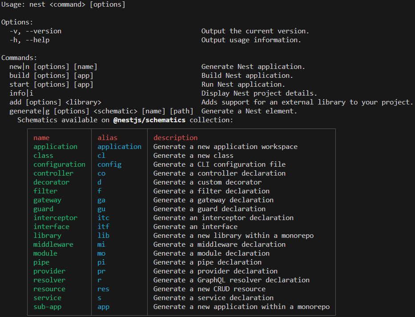The height and width of the screenshot is (317, 415).
Task: Click the green 'gateway' schematic name
Action: tap(47, 201)
